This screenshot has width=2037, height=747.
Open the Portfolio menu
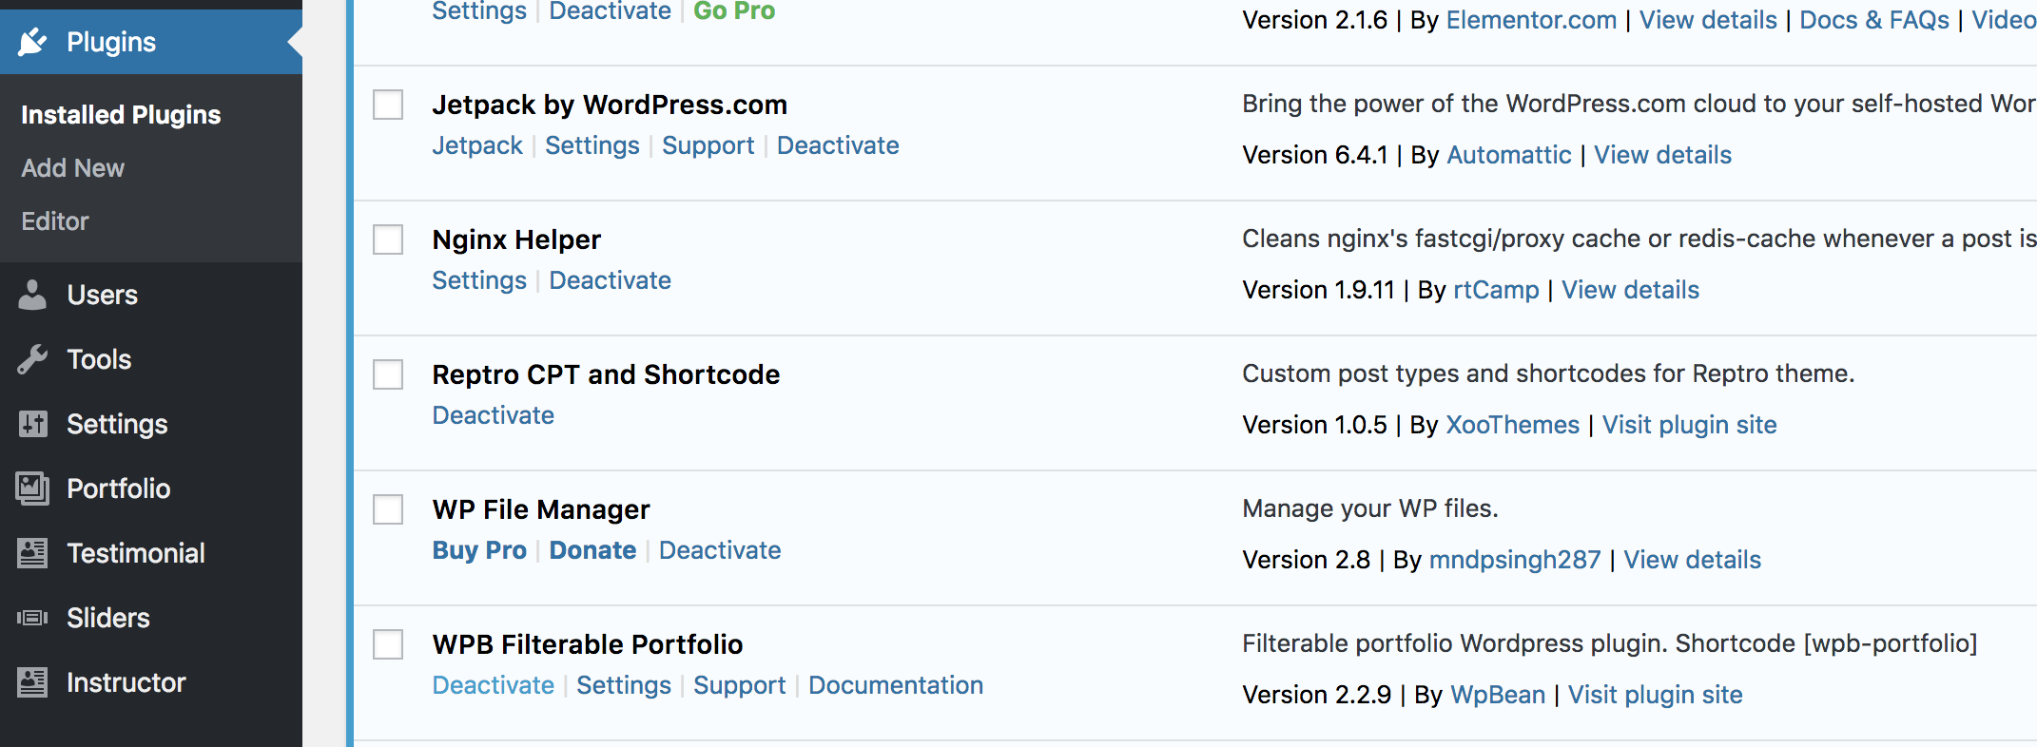(x=151, y=488)
